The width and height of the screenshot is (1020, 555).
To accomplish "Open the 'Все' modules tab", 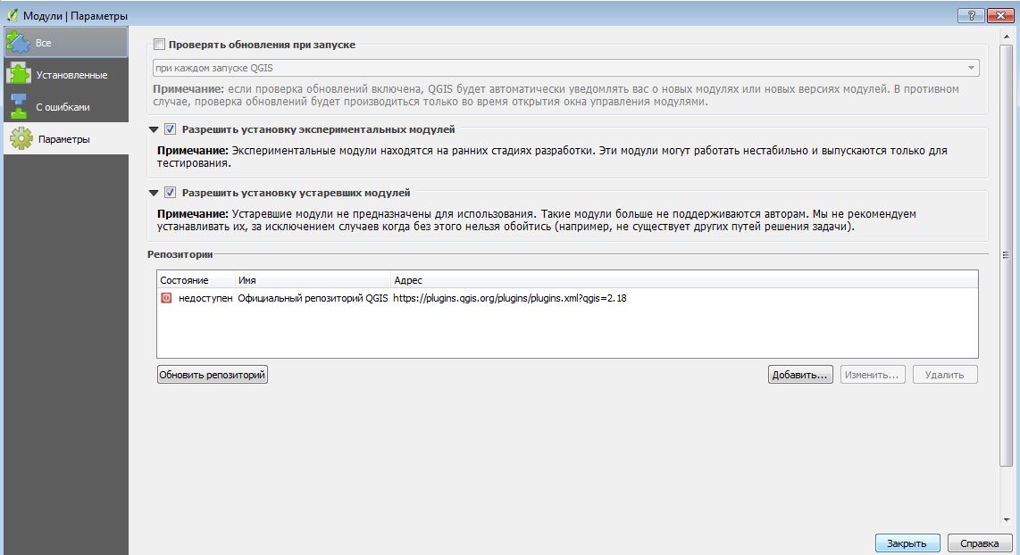I will [x=66, y=42].
